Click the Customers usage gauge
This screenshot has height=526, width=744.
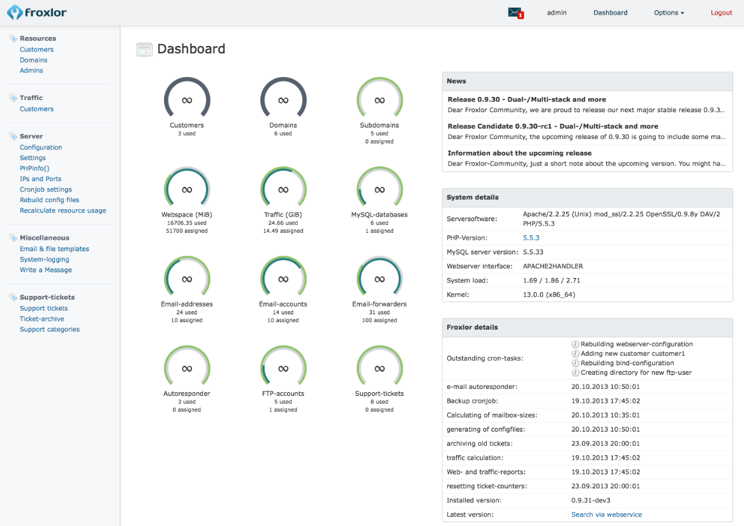[186, 101]
